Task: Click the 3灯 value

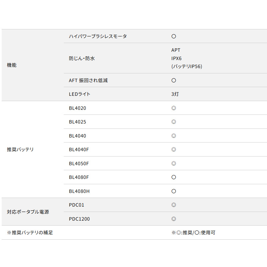Action: 175,94
